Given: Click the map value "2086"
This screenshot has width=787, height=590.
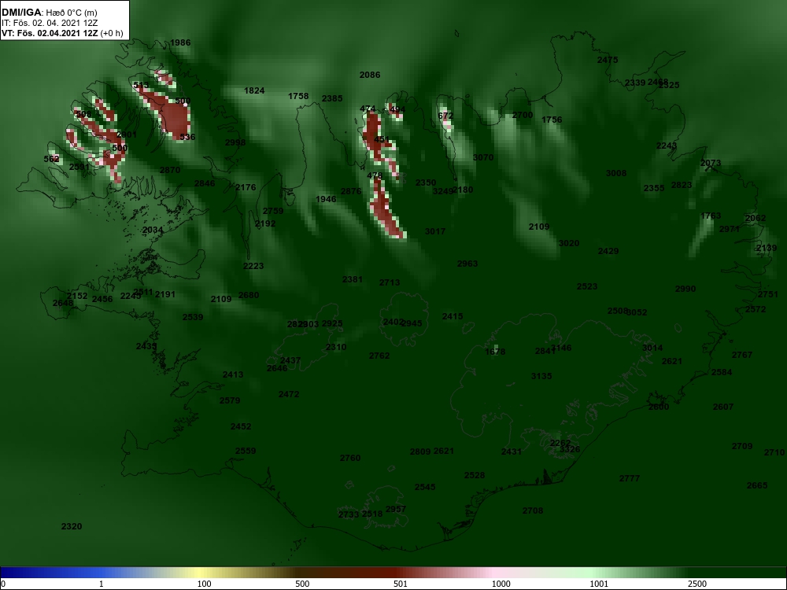Looking at the screenshot, I should coord(369,76).
